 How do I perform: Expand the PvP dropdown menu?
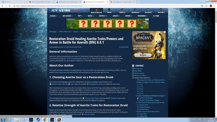point(80,16)
